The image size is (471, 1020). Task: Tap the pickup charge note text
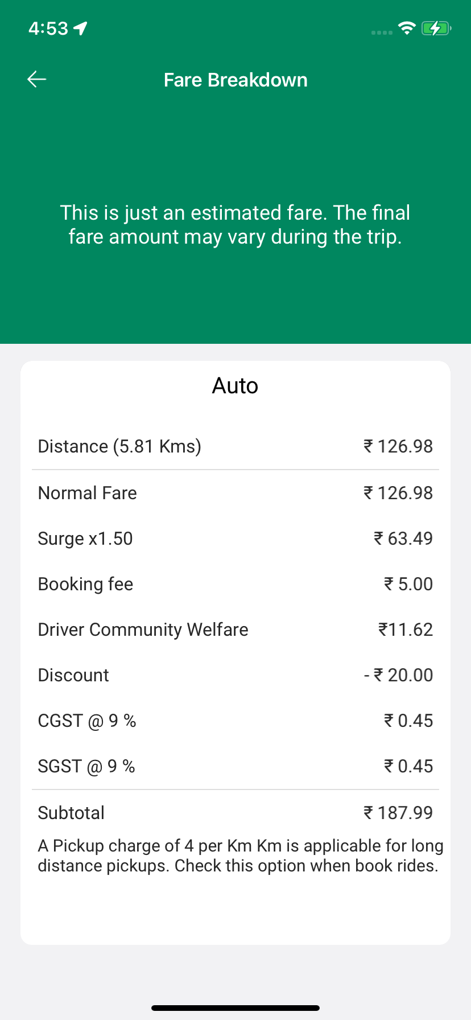pos(239,856)
